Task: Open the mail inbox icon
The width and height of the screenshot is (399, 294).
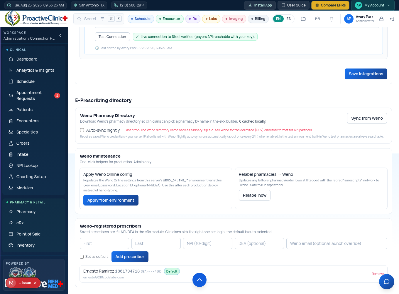Action: 317,19
